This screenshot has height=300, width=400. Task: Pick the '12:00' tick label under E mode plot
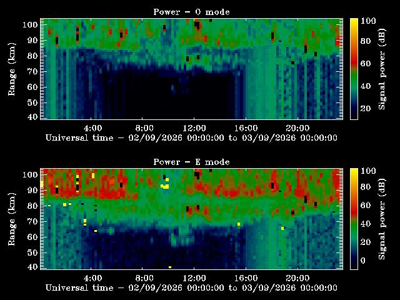[x=194, y=278]
